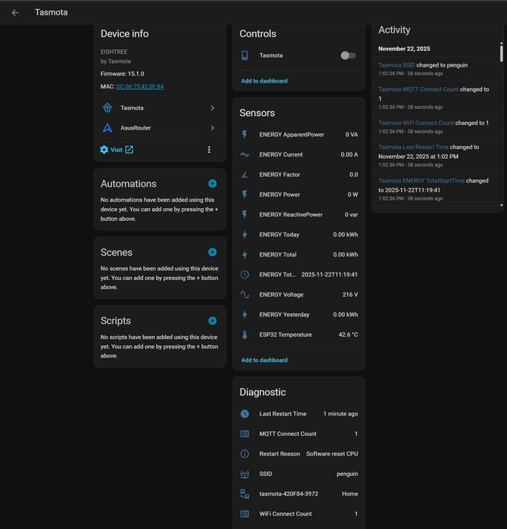
Task: Open Tasmota MQTT Connect Count activity entry
Action: pyautogui.click(x=418, y=89)
